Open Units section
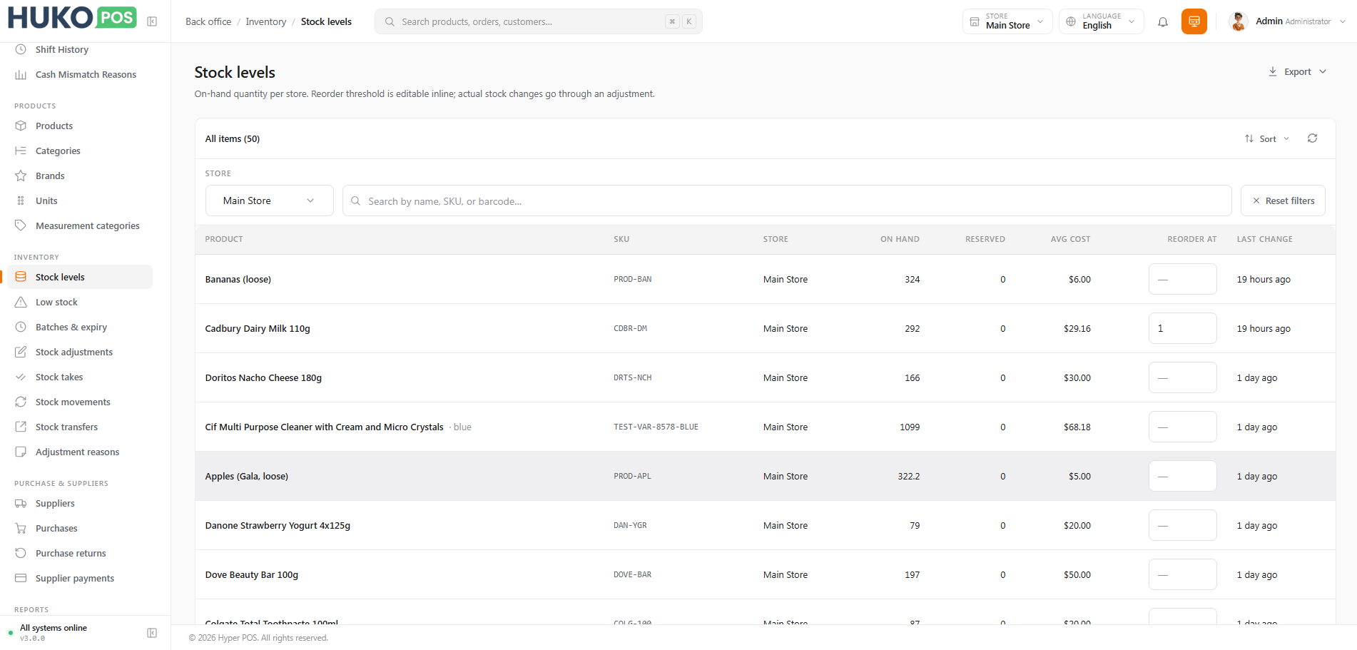 (x=46, y=200)
